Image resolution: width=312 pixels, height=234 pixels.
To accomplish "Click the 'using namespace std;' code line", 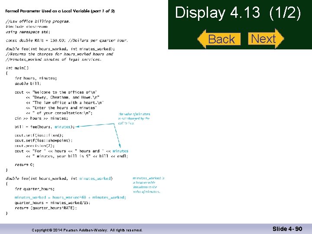I will coord(28,32).
